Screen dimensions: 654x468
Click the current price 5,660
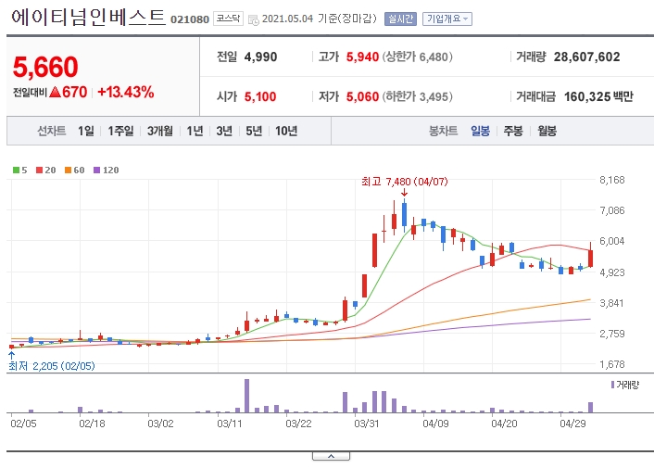point(45,67)
